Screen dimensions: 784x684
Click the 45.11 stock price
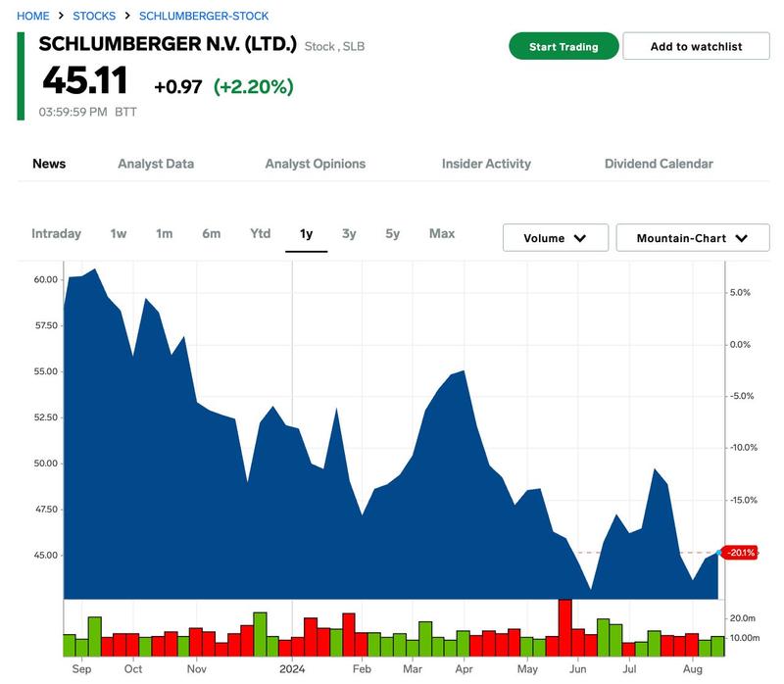coord(85,80)
